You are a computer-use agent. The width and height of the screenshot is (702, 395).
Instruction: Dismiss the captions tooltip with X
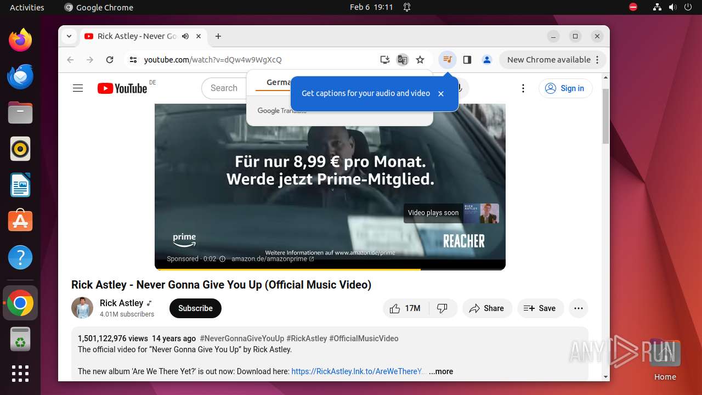coord(441,94)
